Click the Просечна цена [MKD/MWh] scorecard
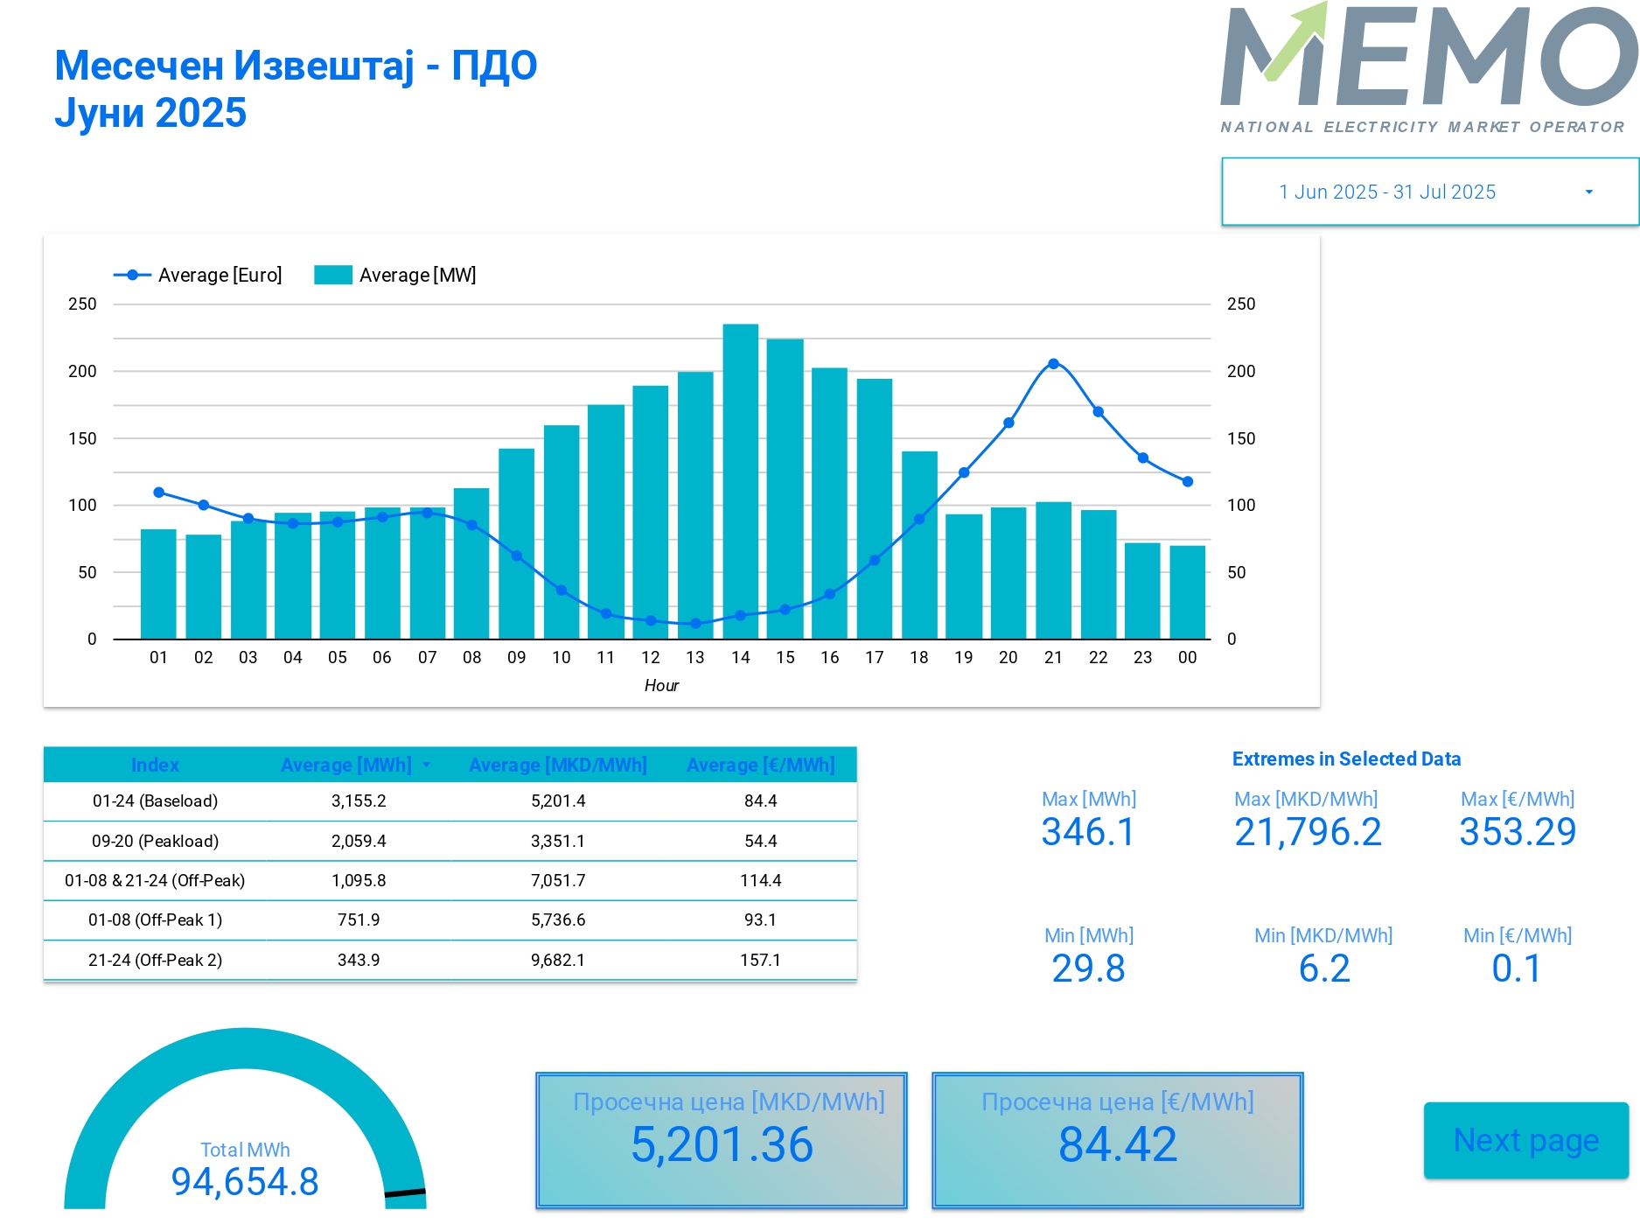1640x1231 pixels. pos(722,1140)
